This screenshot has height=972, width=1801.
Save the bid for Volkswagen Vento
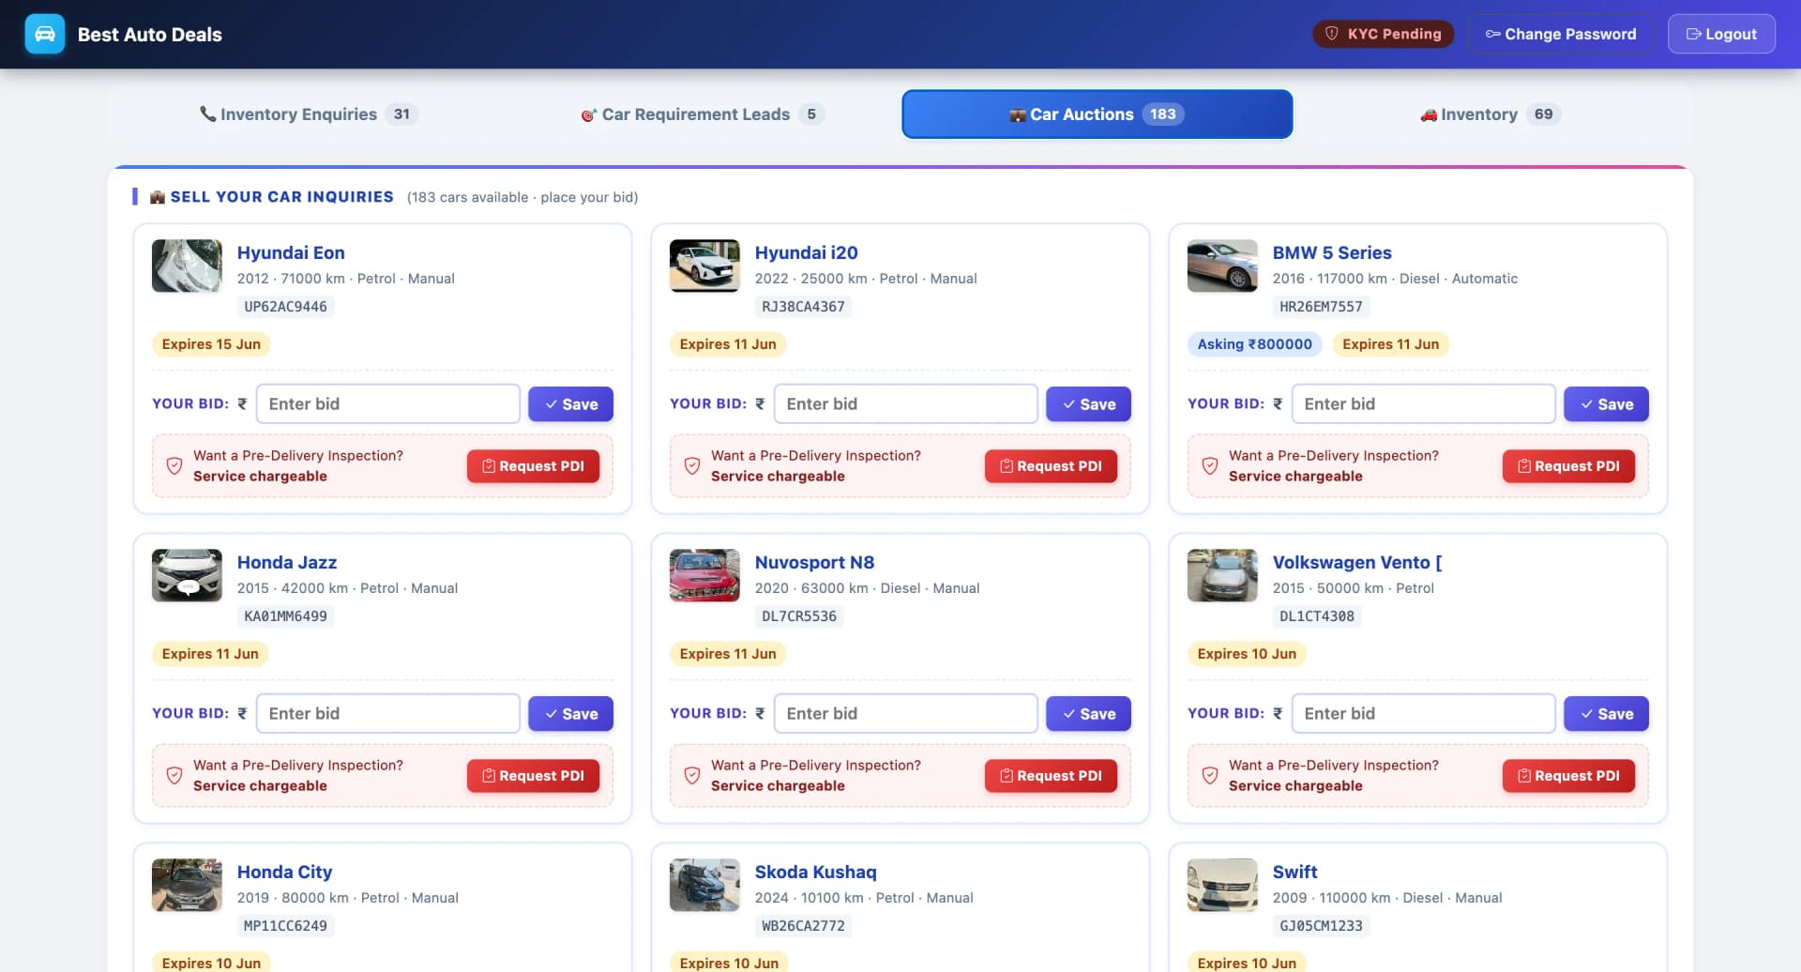[1606, 714]
